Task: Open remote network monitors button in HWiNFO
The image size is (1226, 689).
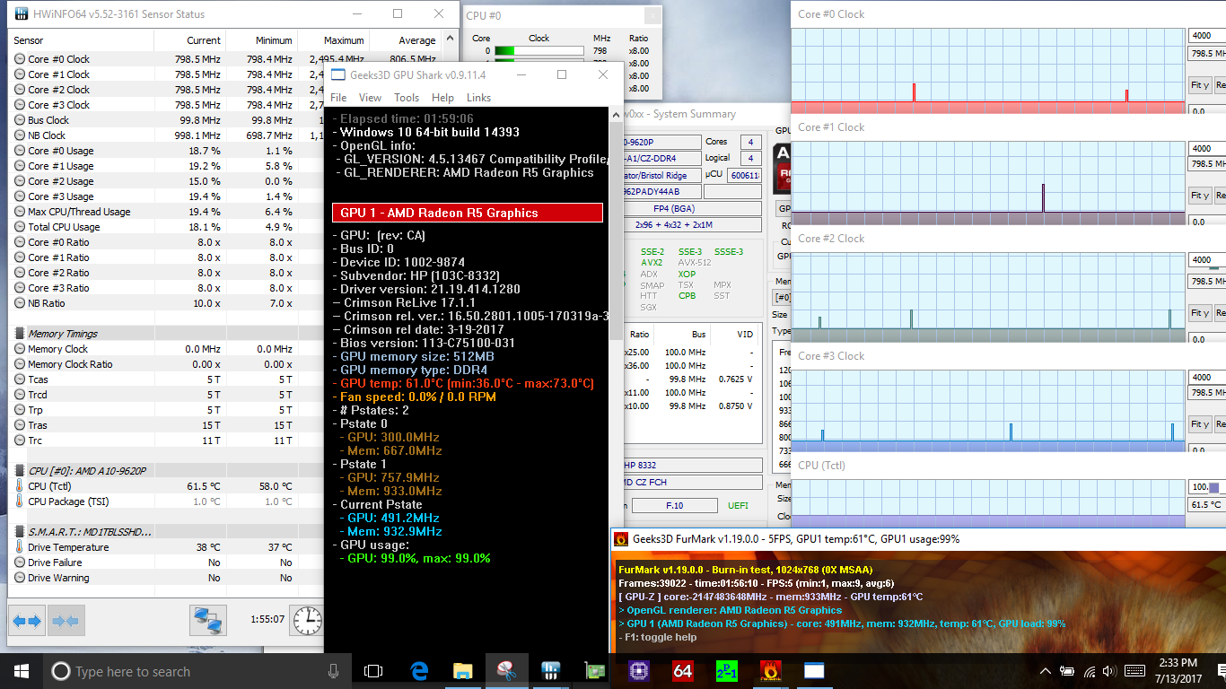Action: coord(209,620)
